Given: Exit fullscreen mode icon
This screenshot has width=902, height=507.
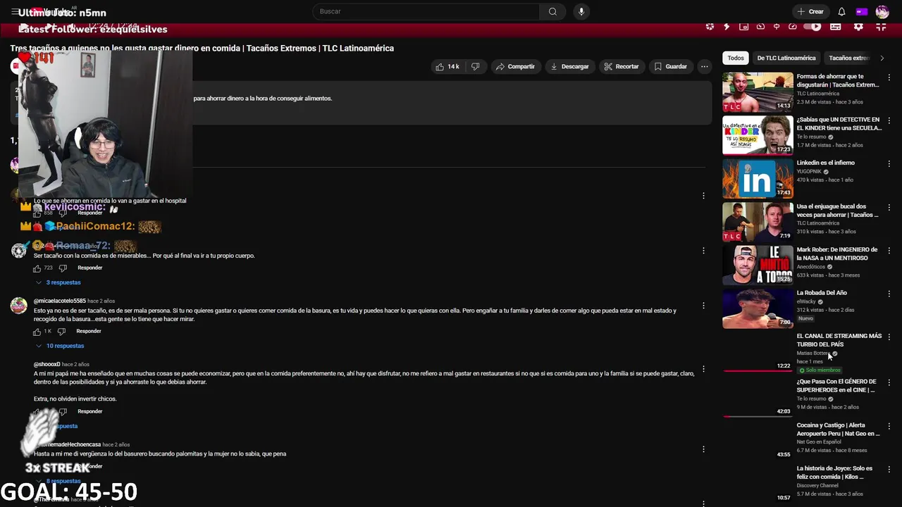Looking at the screenshot, I should click(x=881, y=27).
